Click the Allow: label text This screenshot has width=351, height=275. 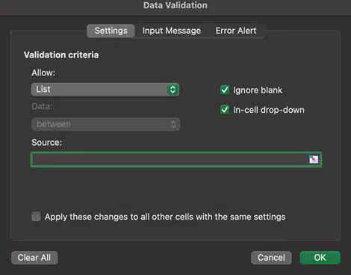tap(43, 72)
